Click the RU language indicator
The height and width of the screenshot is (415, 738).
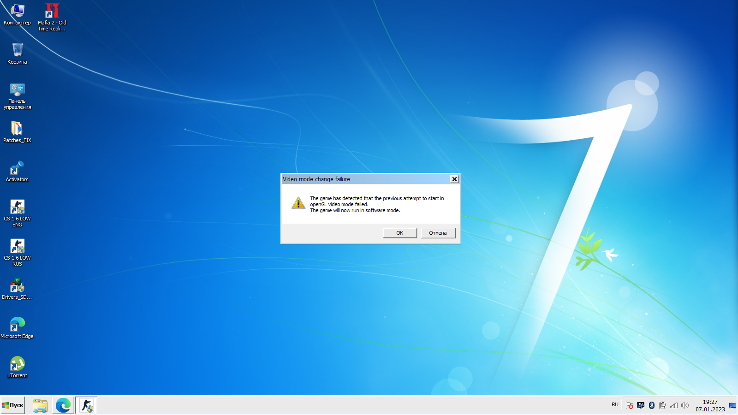tap(615, 404)
